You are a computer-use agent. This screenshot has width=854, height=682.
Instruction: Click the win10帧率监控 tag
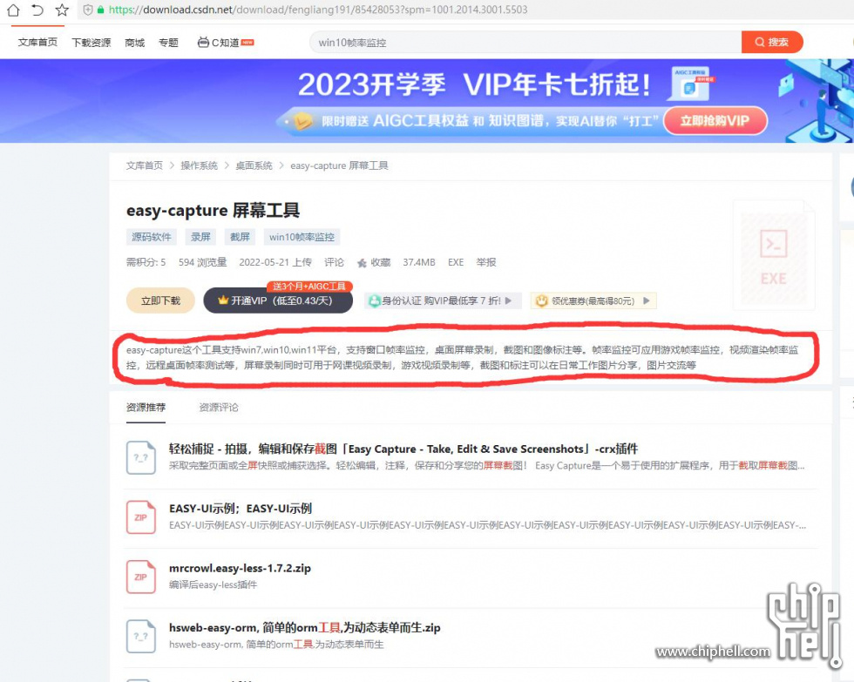[302, 237]
